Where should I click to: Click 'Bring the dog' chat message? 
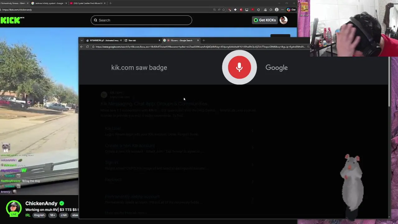tap(31, 181)
